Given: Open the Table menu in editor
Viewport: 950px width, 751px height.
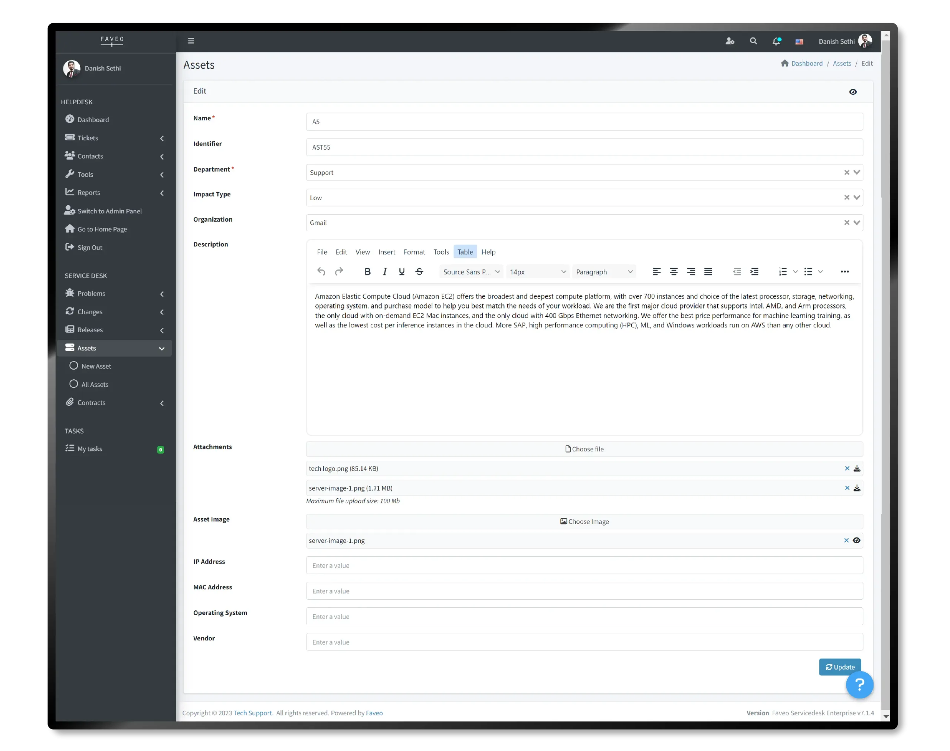Looking at the screenshot, I should (x=465, y=252).
